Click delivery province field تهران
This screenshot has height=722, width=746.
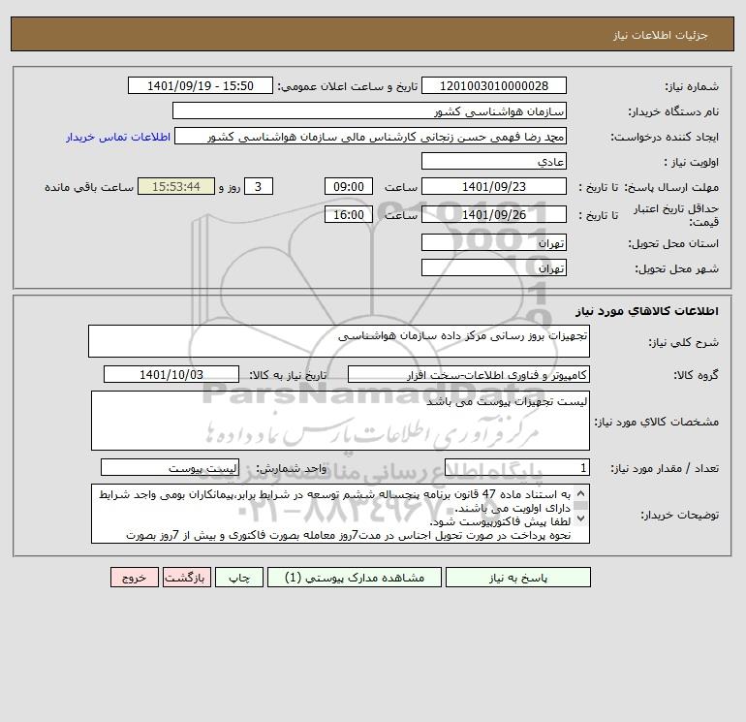(494, 242)
